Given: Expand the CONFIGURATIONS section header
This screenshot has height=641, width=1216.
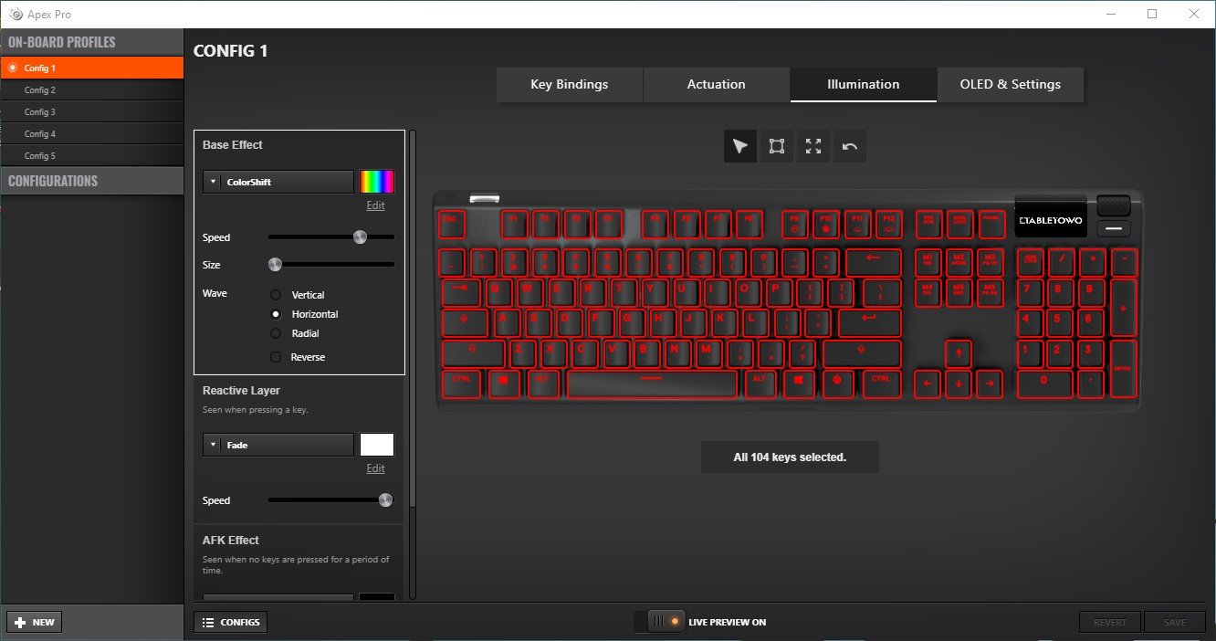Looking at the screenshot, I should [92, 181].
